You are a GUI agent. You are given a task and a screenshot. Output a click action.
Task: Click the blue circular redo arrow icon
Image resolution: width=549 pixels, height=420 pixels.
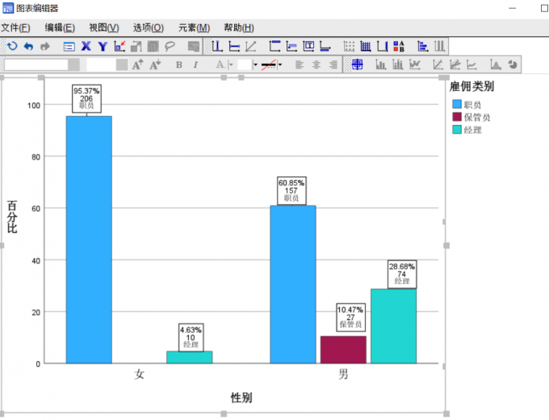coord(12,46)
